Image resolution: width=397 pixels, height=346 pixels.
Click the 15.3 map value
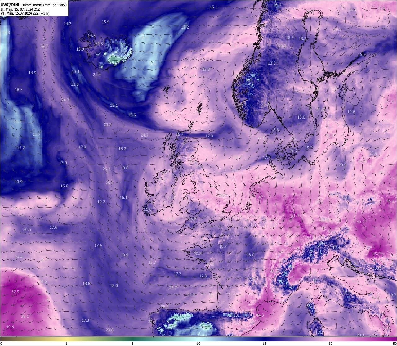coord(362,54)
